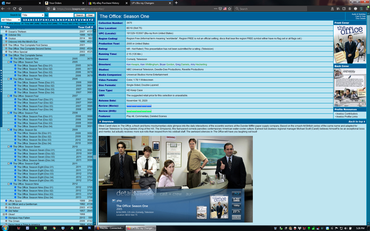Open the page actions three-dot menu
Image resolution: width=370 pixels, height=231 pixels.
(216, 9)
